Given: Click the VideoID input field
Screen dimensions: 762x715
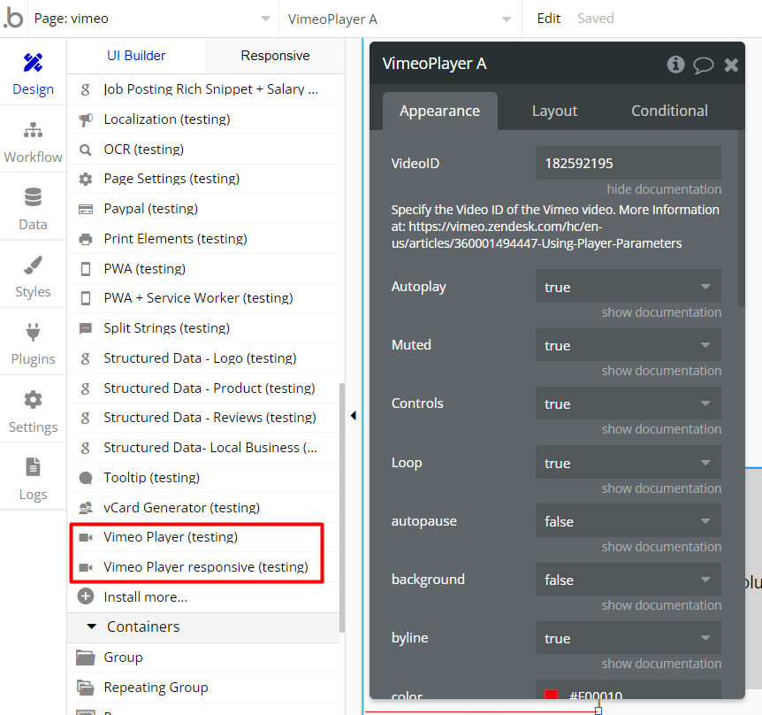Looking at the screenshot, I should tap(628, 163).
